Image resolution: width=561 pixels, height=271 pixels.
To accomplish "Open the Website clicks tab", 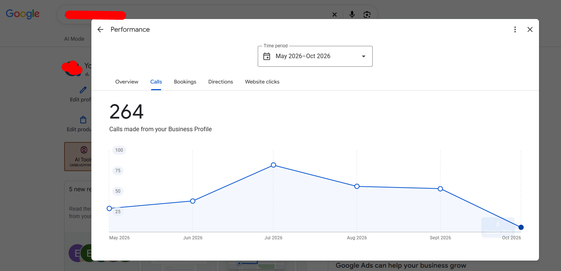I will point(262,82).
